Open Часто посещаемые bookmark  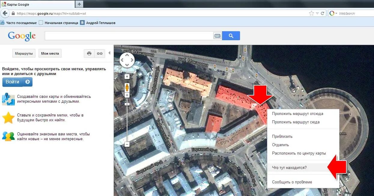point(19,23)
